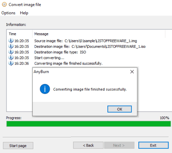
Task: Click the info icon beside Destination image file path row
Action: (x=11, y=46)
